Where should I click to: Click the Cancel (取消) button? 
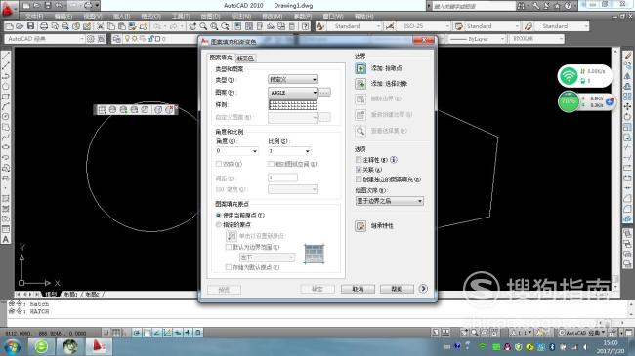pyautogui.click(x=358, y=289)
